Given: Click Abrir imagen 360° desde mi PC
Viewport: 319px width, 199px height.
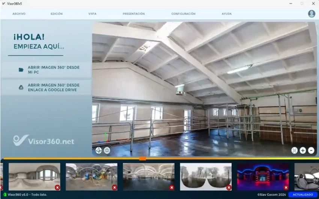Looking at the screenshot, I should point(46,70).
